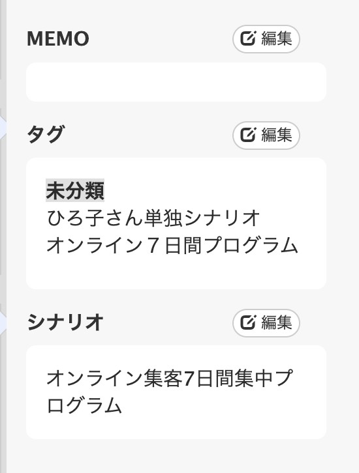
Task: Open the シナリオ 編集 button
Action: point(266,322)
